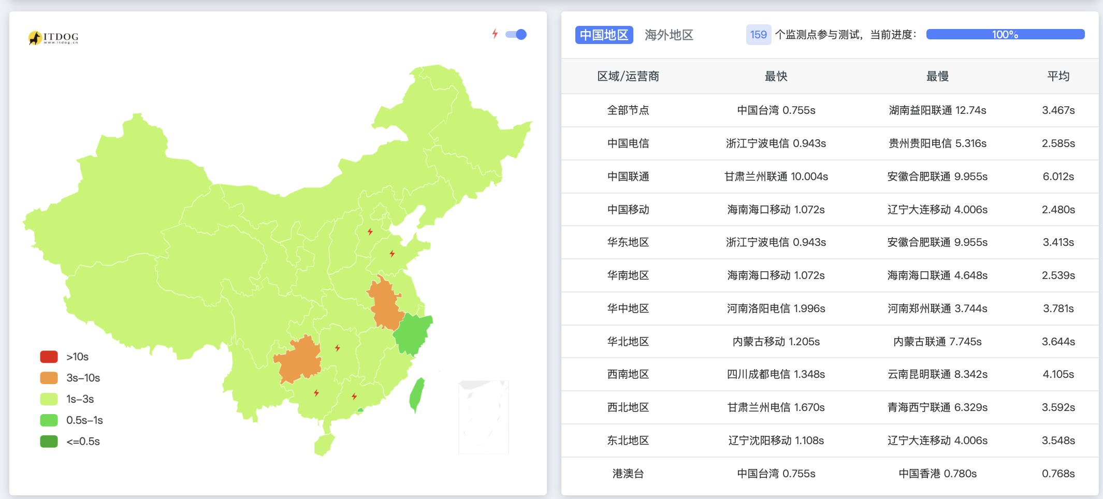Switch to the 海外地区 tab
This screenshot has height=499, width=1103.
click(x=669, y=35)
